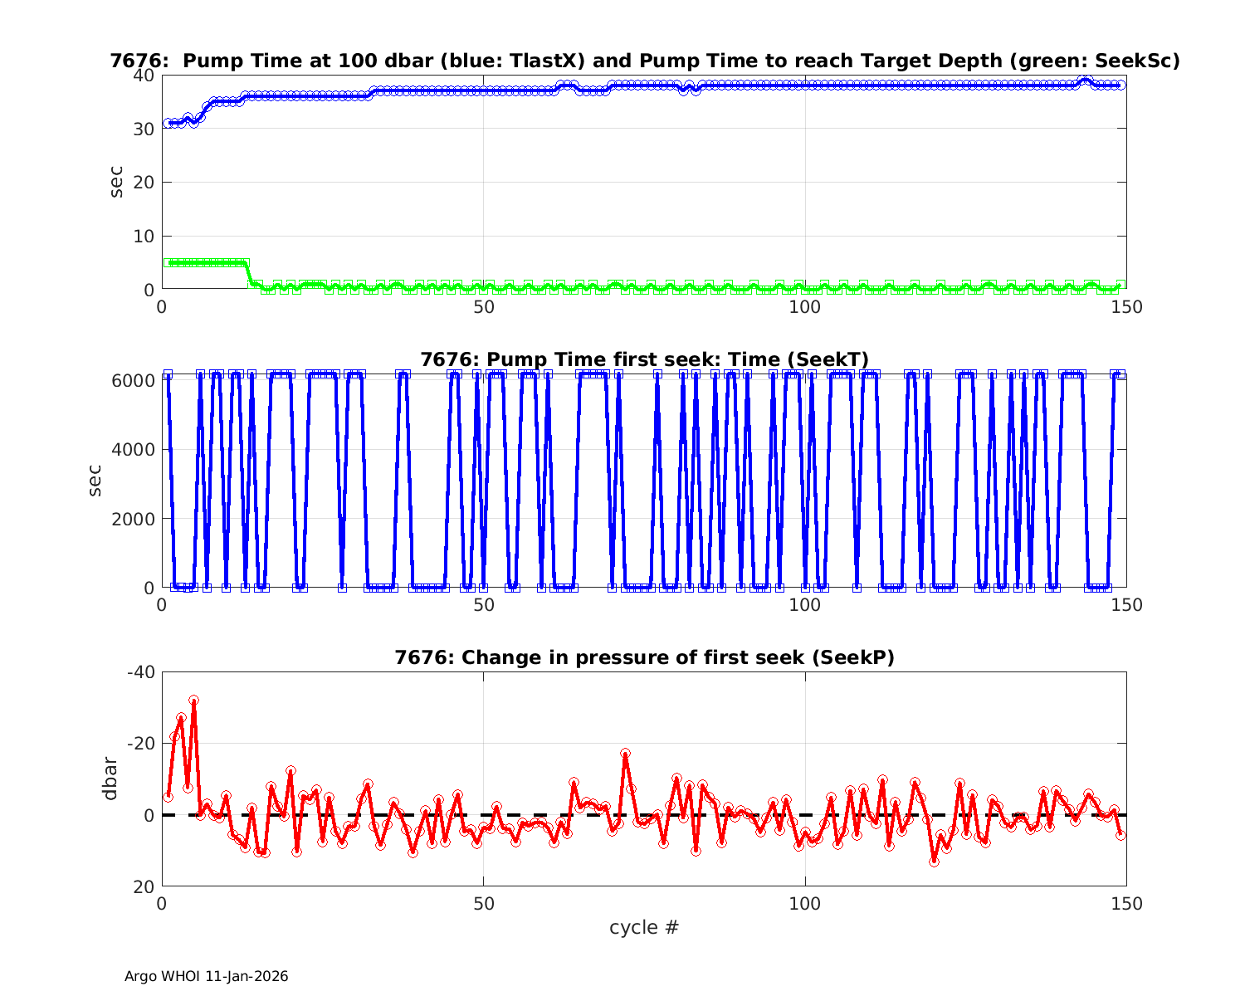Click the 'Argo WHOI 11-Jan-2026' footer text
Image resolution: width=1245 pixels, height=996 pixels.
coord(206,976)
